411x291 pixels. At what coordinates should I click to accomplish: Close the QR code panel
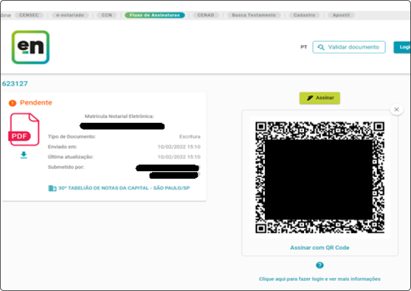point(397,110)
